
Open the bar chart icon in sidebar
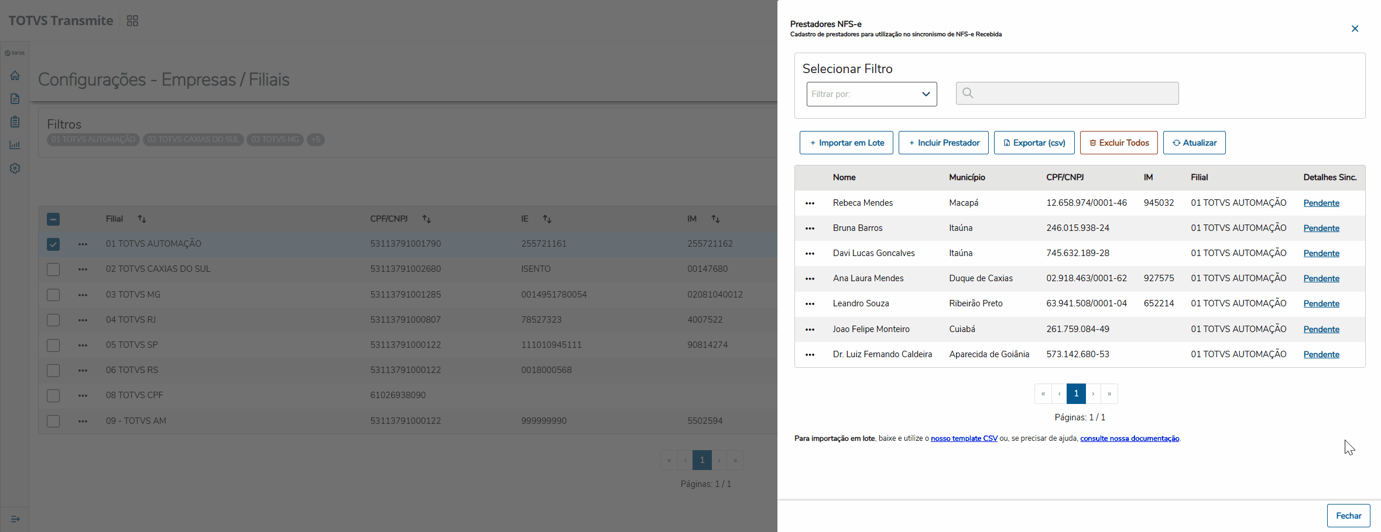coord(15,145)
